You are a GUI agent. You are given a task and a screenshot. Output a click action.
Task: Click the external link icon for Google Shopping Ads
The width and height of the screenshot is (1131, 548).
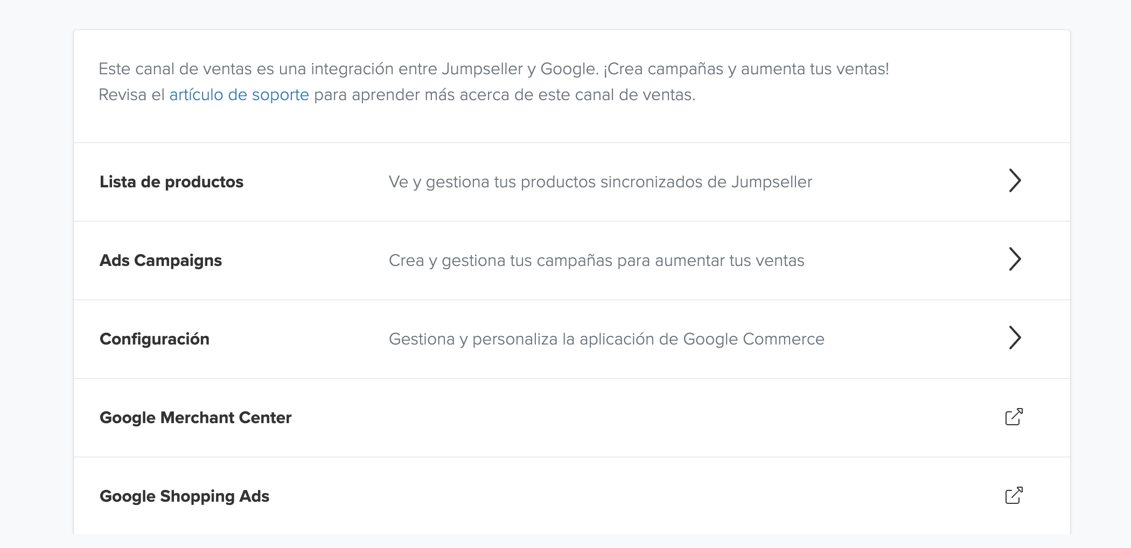pyautogui.click(x=1014, y=495)
